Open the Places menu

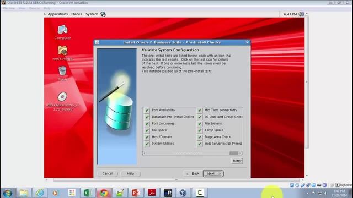coord(77,14)
